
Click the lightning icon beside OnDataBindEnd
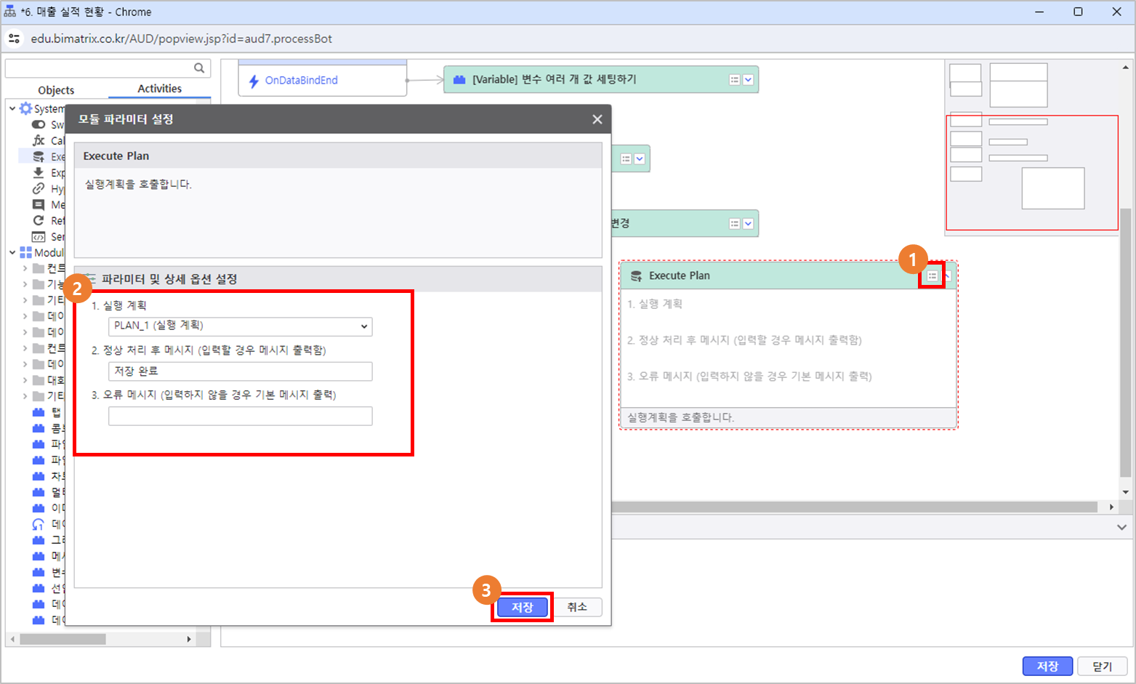click(254, 81)
